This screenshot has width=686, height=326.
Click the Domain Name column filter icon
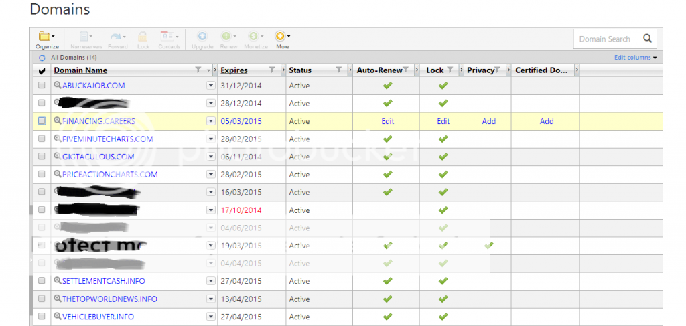pyautogui.click(x=198, y=70)
